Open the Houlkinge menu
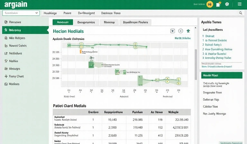 pyautogui.click(x=50, y=13)
